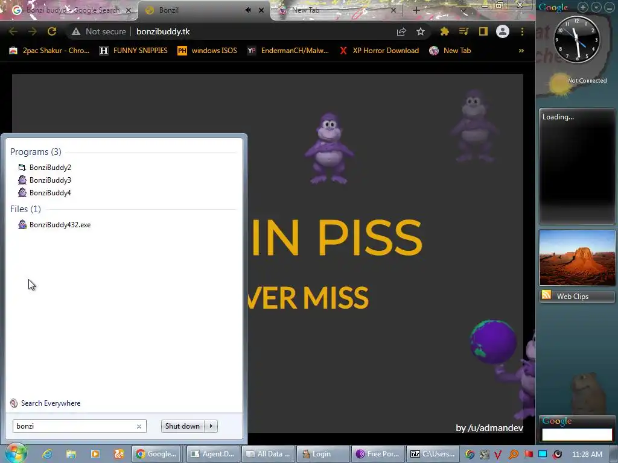
Task: Open FUNNY SNIPPIES bookmark
Action: pos(133,51)
